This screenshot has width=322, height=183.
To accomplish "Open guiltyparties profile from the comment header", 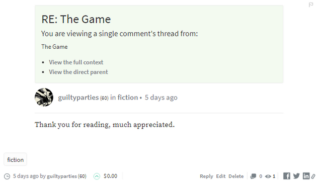I will [x=78, y=98].
